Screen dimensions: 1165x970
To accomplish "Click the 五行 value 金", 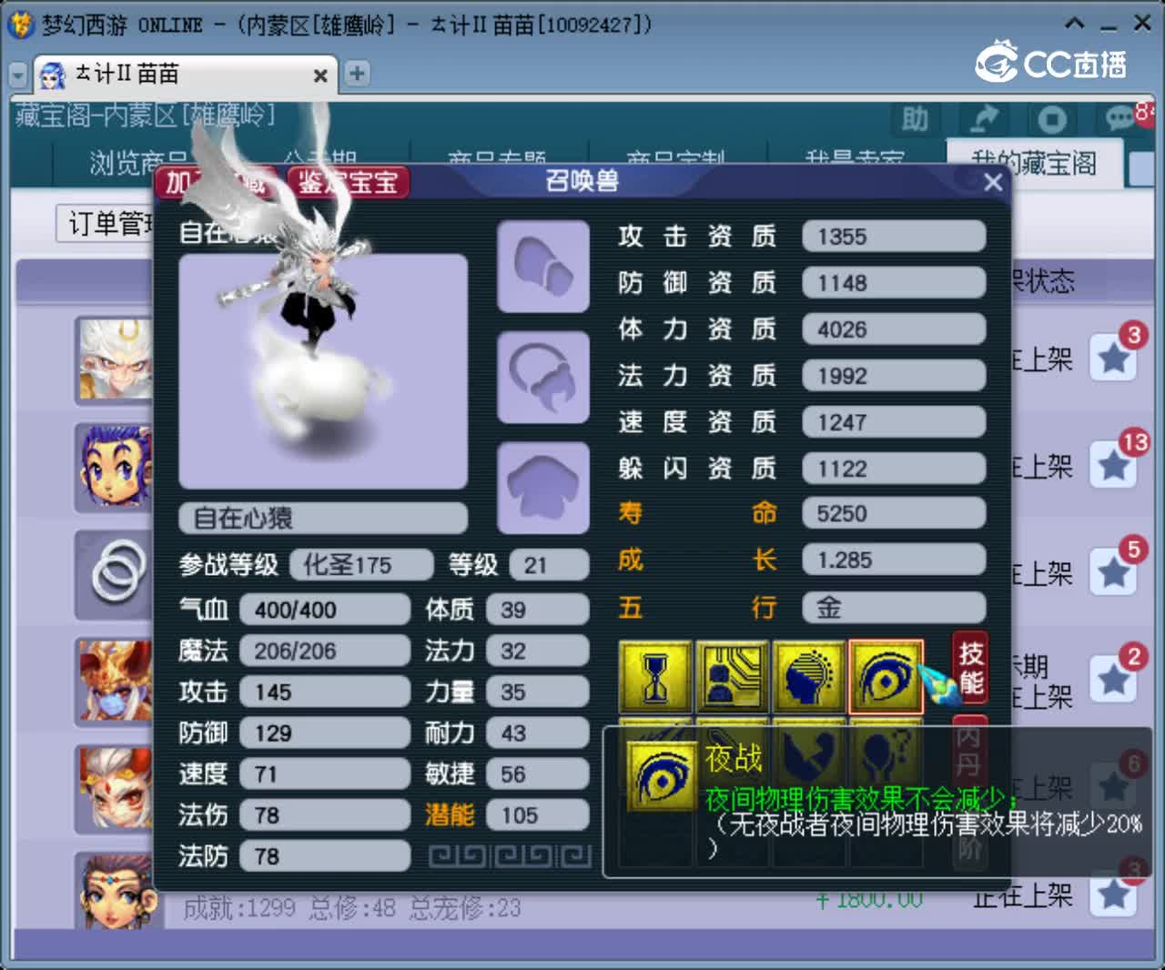I will pyautogui.click(x=894, y=607).
